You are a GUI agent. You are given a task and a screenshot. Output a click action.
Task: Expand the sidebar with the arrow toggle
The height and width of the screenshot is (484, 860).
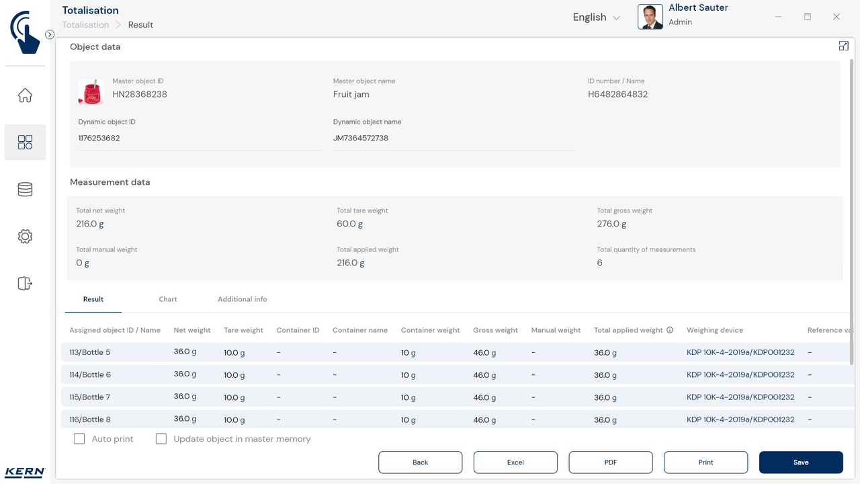(x=50, y=34)
